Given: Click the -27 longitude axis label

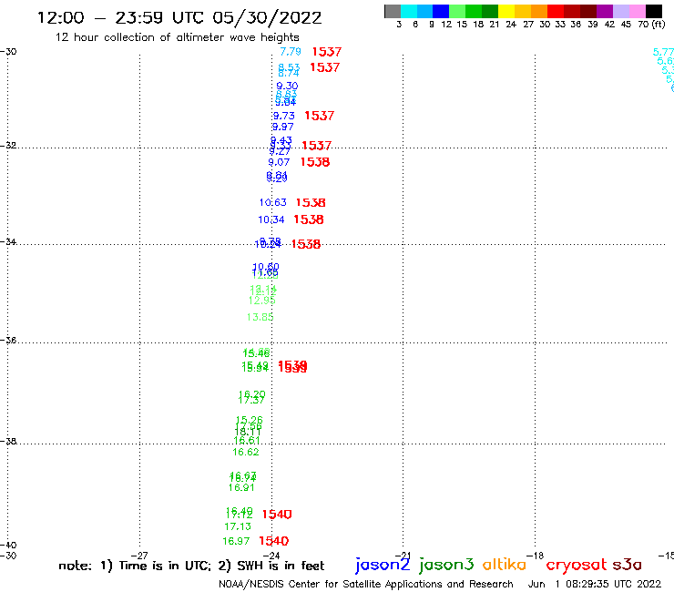Looking at the screenshot, I should 139,556.
